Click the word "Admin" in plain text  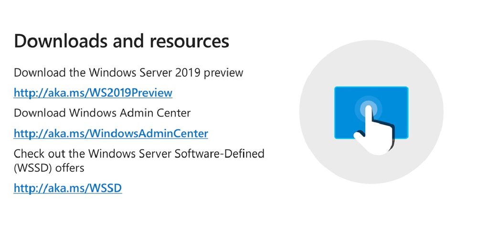tap(141, 113)
